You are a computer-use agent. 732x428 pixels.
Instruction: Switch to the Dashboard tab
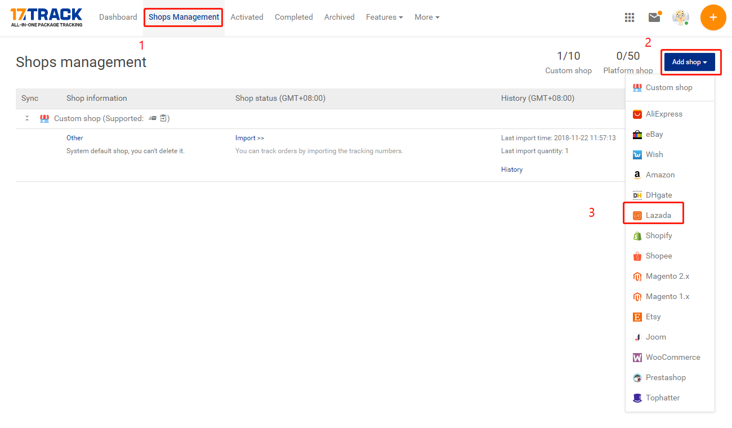[118, 17]
